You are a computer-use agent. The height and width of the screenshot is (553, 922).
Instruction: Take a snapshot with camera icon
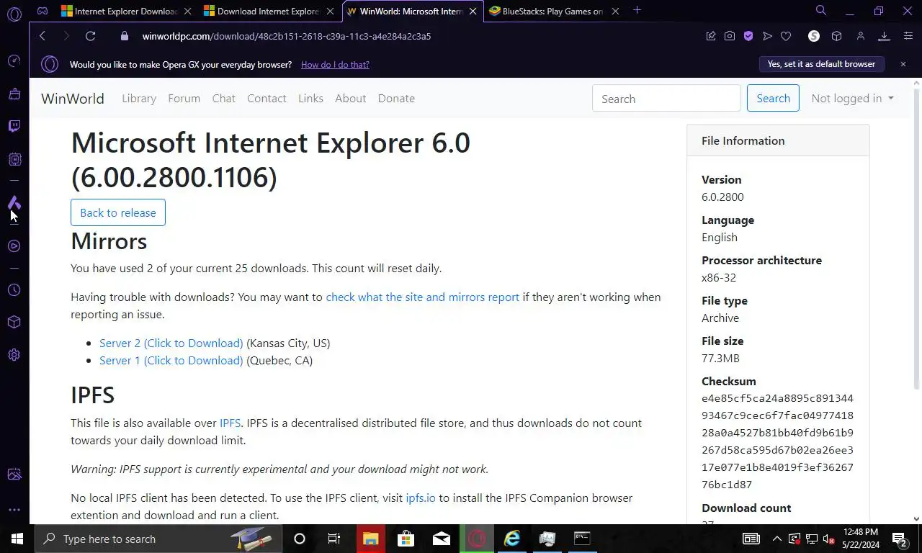click(730, 36)
